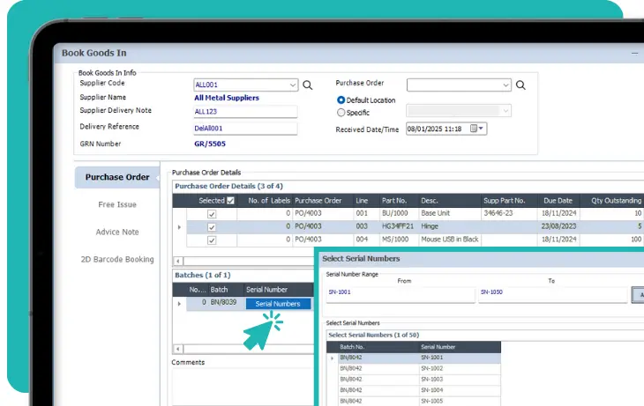
Task: Open the Received Date/Time dropdown arrow
Action: [x=483, y=129]
